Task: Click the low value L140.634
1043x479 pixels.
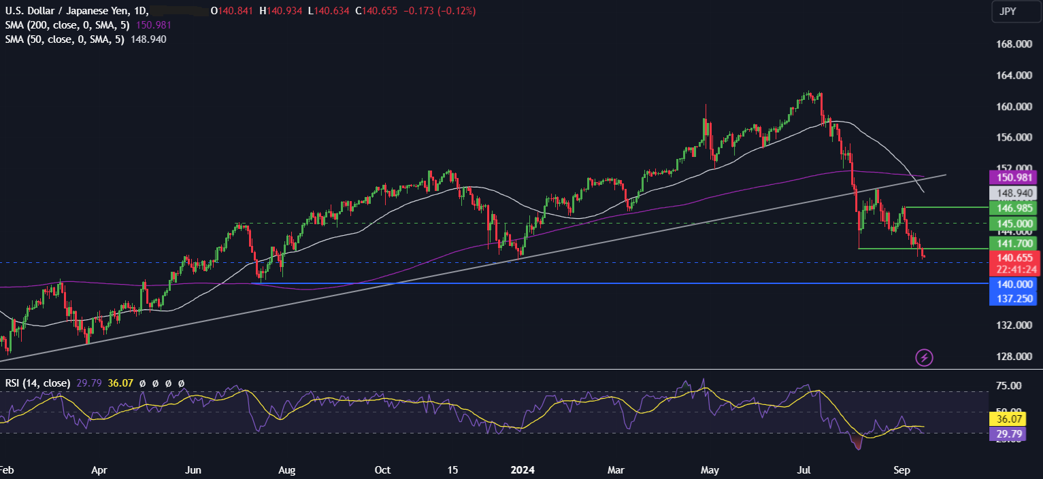Action: click(x=329, y=11)
